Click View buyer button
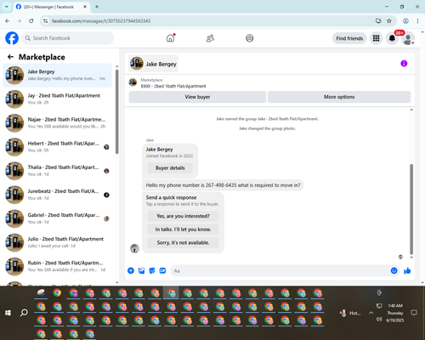The image size is (425, 340). 197,97
